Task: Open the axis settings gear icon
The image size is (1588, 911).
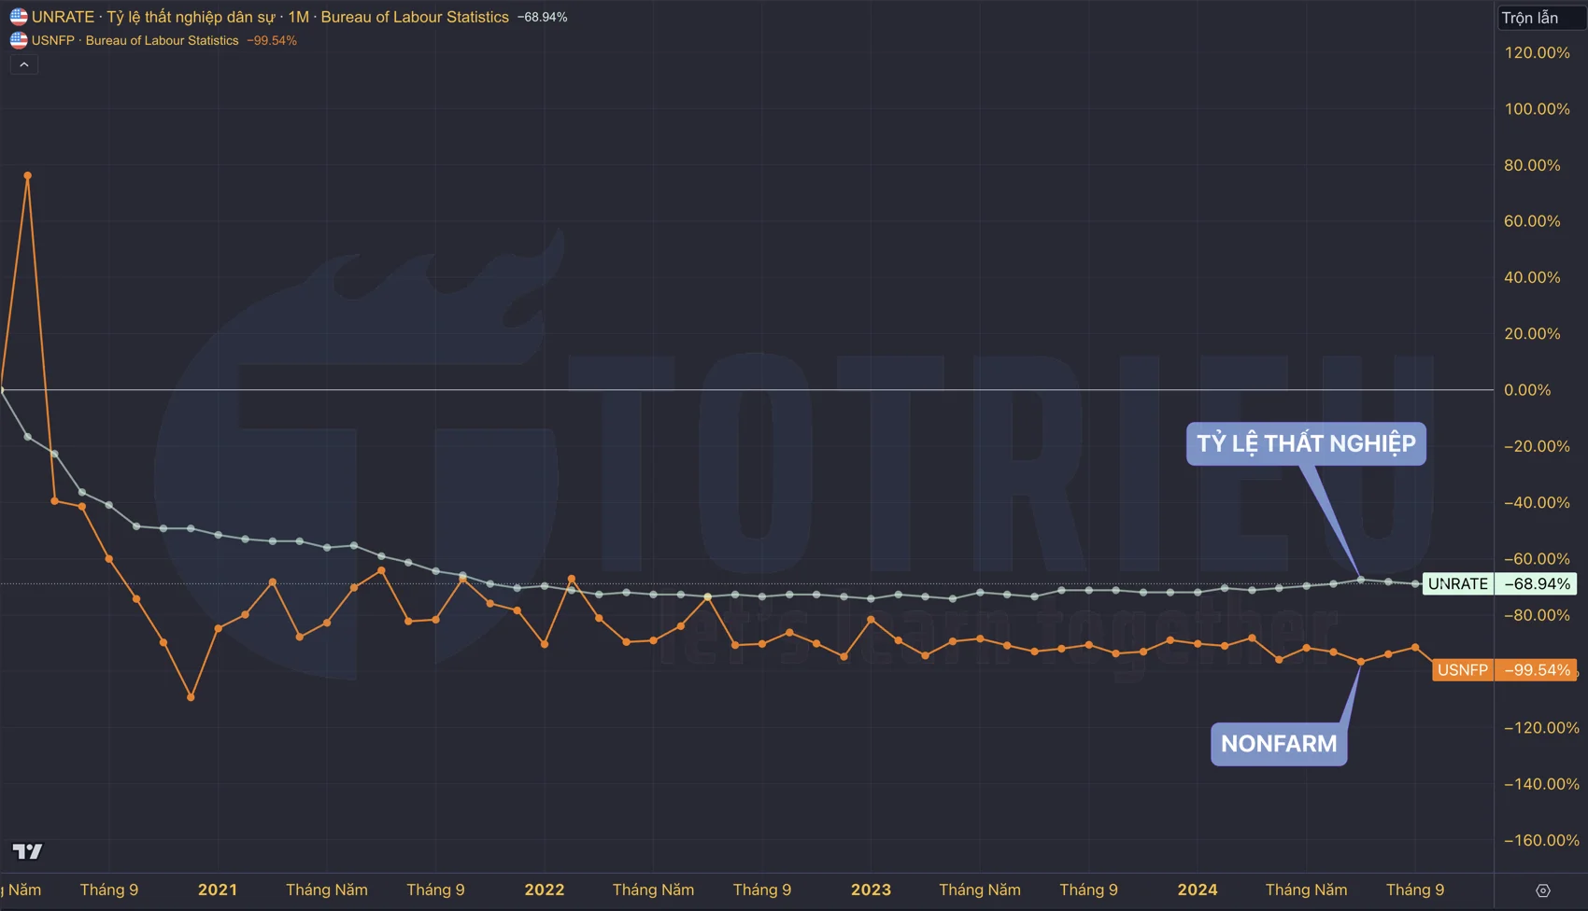Action: pos(1542,890)
